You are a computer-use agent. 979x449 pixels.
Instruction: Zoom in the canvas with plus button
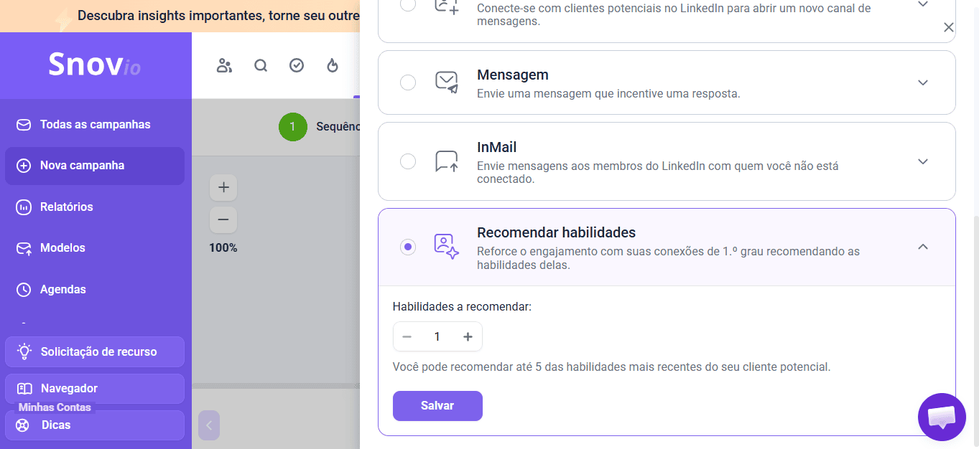[x=223, y=187]
